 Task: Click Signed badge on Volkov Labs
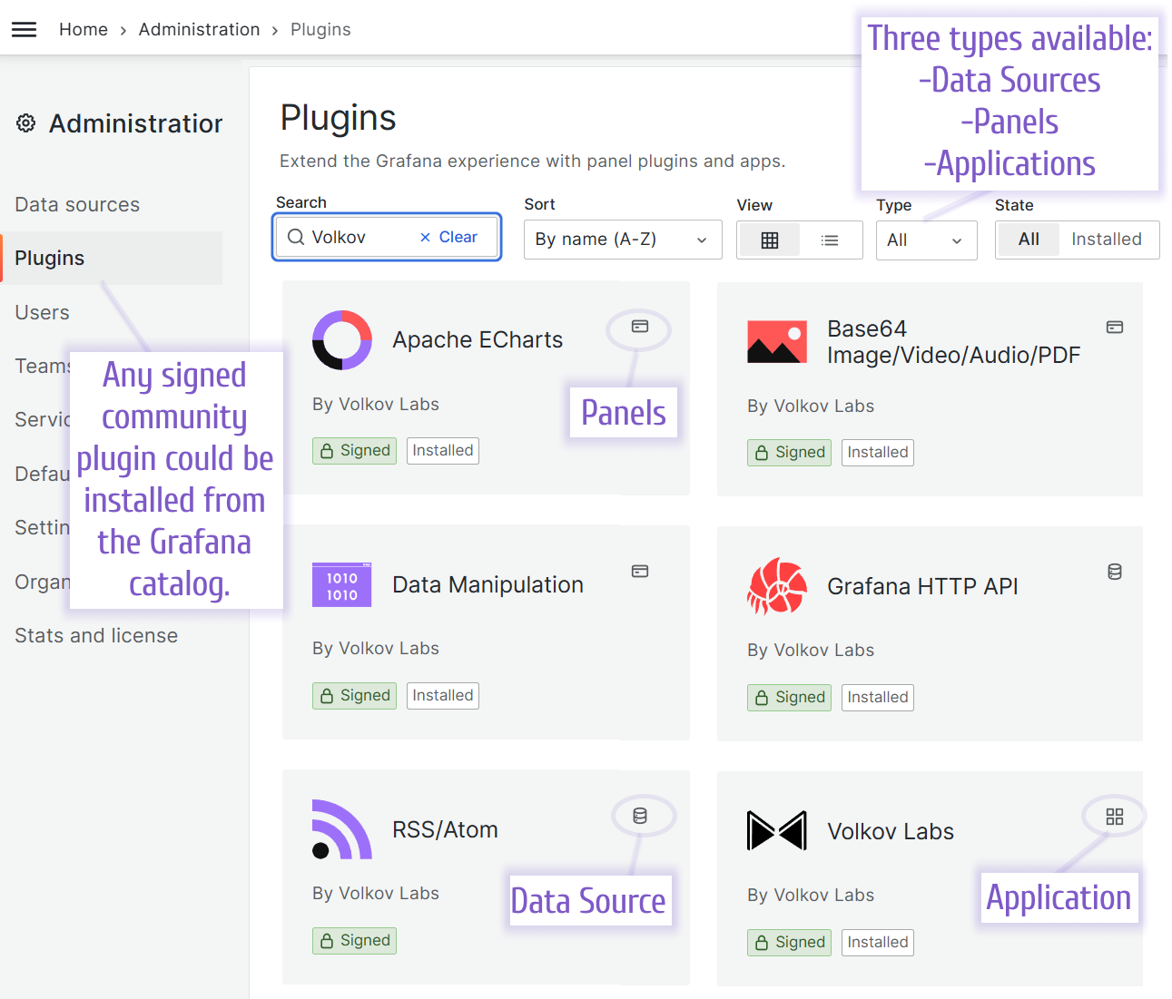pos(789,943)
